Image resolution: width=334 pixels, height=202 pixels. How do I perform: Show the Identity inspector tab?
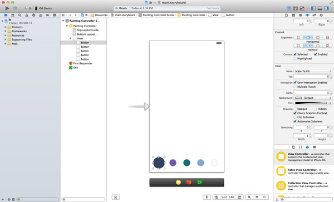pyautogui.click(x=301, y=16)
